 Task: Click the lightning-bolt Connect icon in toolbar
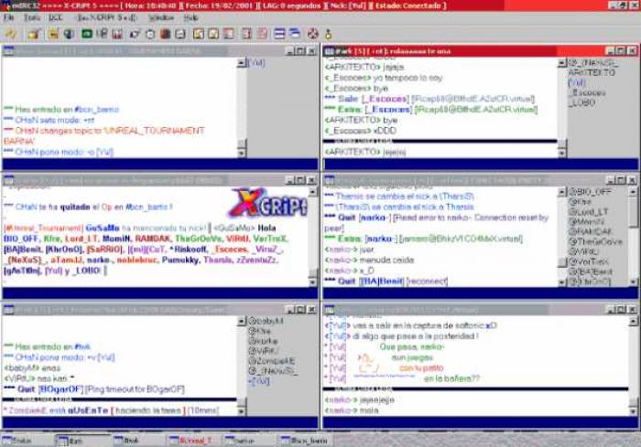[x=11, y=34]
